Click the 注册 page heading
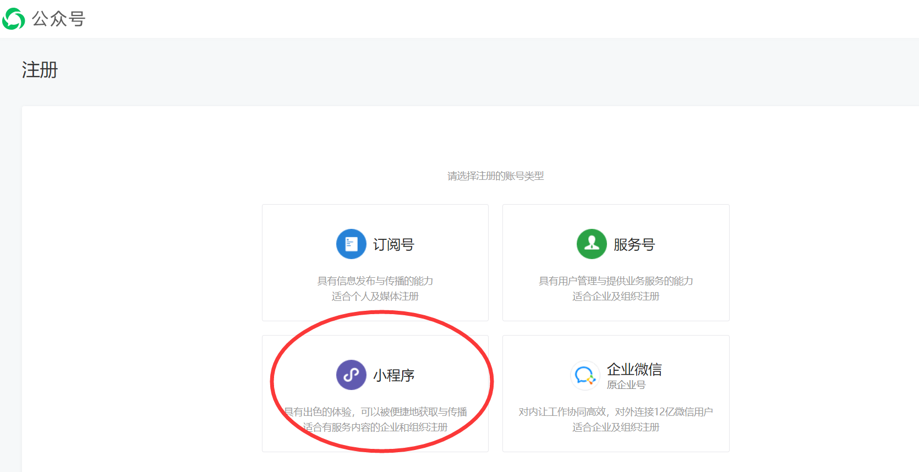This screenshot has height=472, width=919. pos(40,70)
